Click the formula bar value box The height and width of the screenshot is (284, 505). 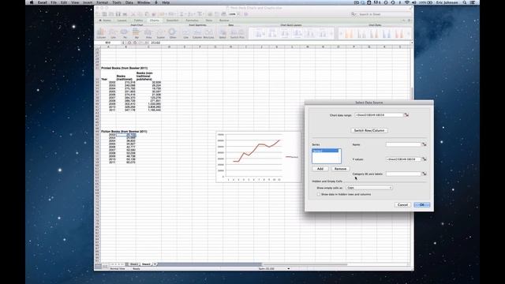click(x=280, y=43)
